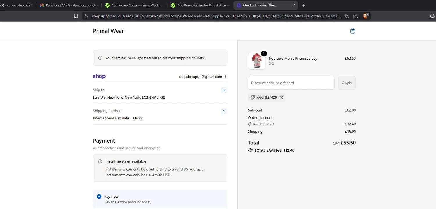Click the doradocupon@gmail.com email text

click(201, 77)
